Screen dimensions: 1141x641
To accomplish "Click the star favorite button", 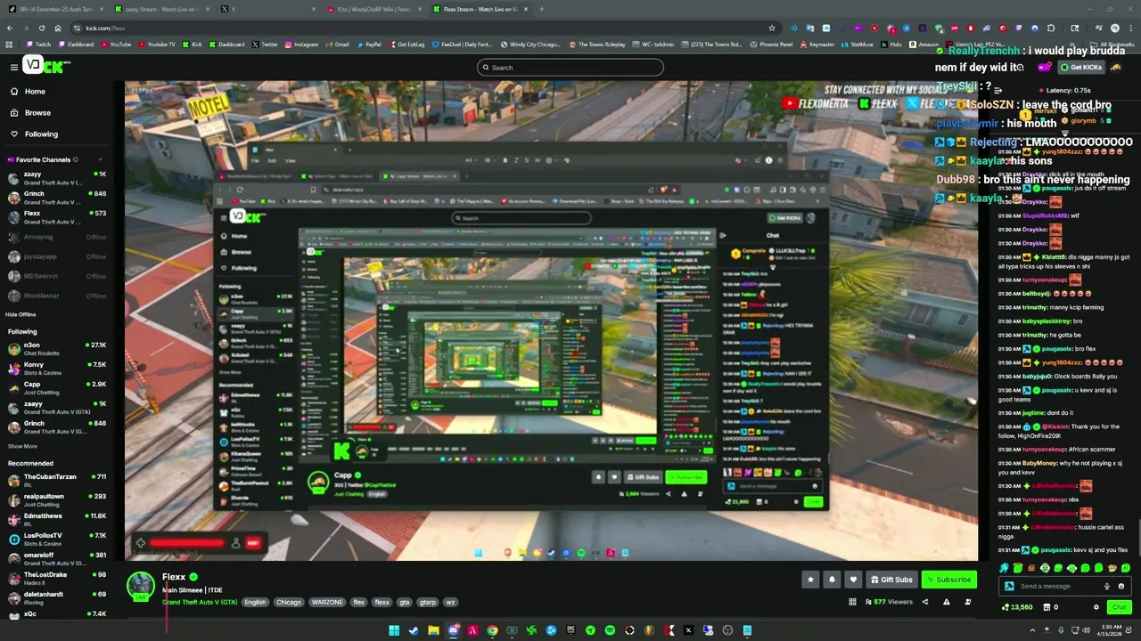I will 810,580.
